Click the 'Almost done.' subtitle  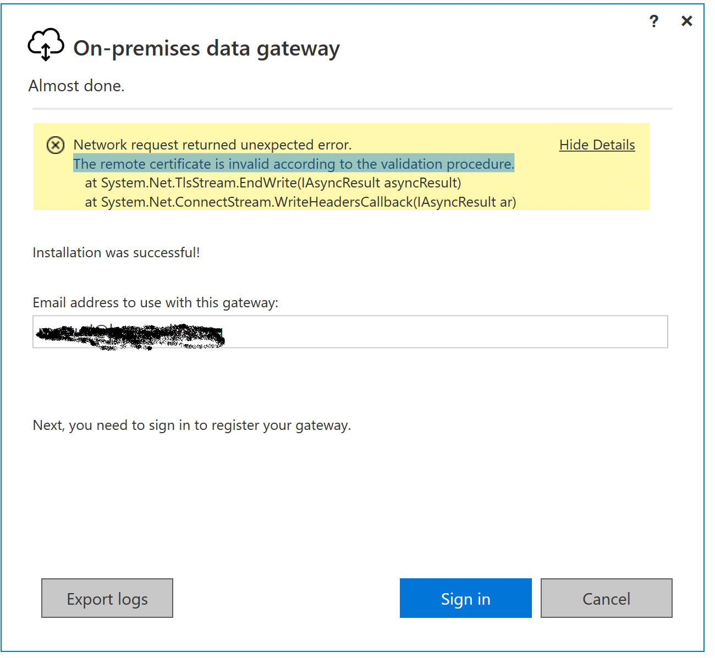76,86
